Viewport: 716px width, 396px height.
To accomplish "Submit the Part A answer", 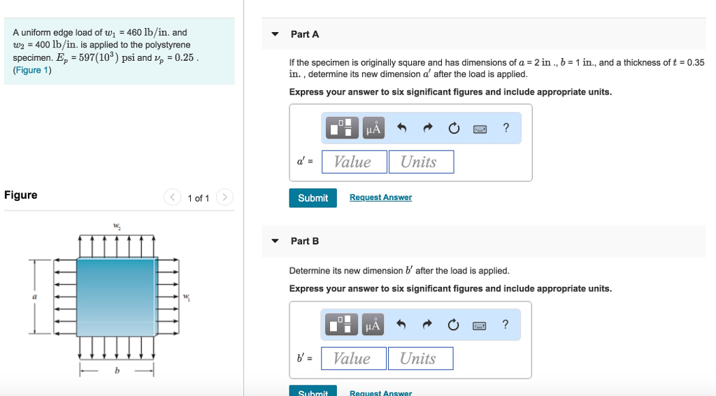I will point(313,198).
